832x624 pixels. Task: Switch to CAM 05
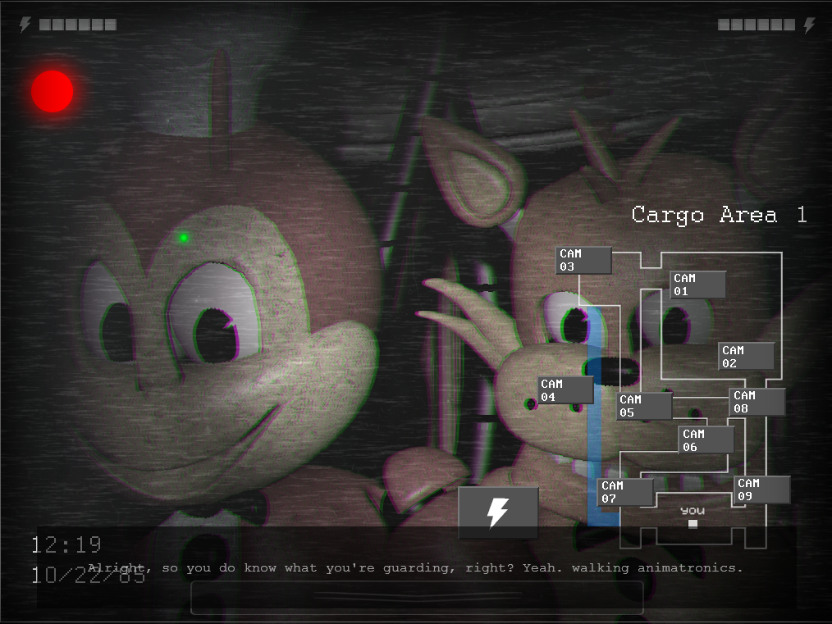click(644, 406)
